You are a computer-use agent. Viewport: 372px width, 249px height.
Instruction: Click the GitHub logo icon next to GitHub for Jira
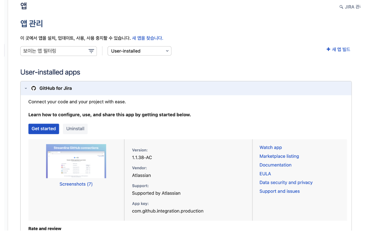pyautogui.click(x=34, y=88)
